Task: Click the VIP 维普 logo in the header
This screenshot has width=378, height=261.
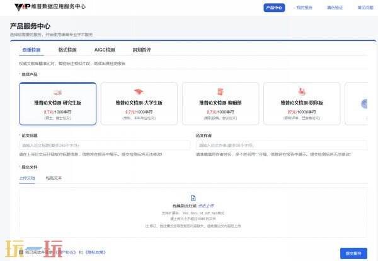Action: pos(50,6)
